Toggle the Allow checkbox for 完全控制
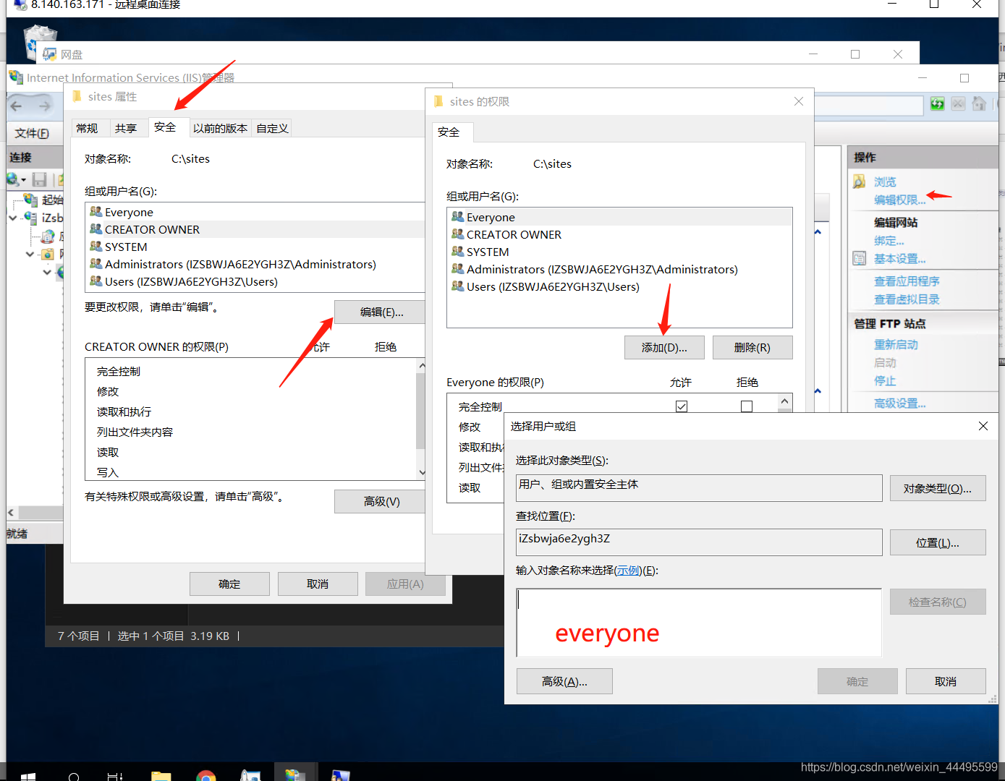Viewport: 1005px width, 781px height. tap(681, 406)
